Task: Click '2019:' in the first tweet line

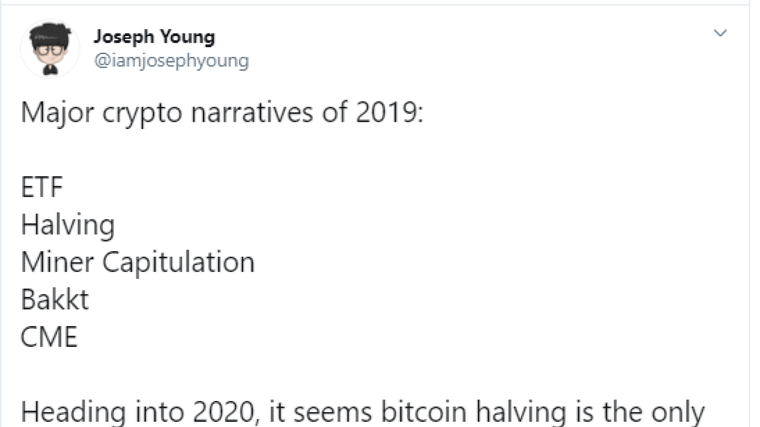Action: tap(389, 113)
